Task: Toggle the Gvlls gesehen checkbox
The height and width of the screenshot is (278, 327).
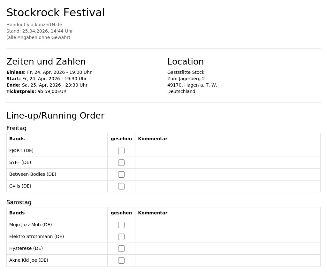Action: [x=121, y=186]
